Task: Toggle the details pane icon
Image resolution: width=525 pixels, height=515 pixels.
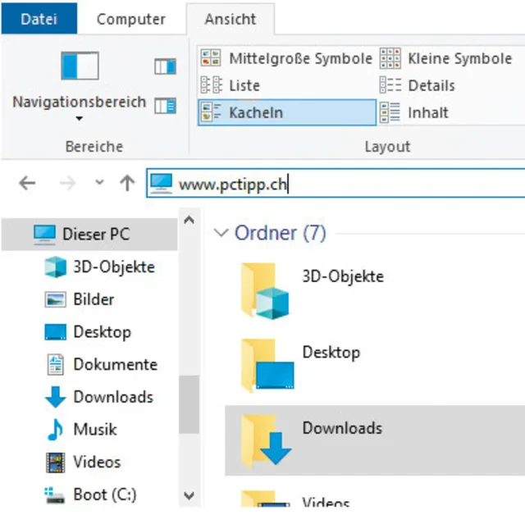Action: click(165, 106)
